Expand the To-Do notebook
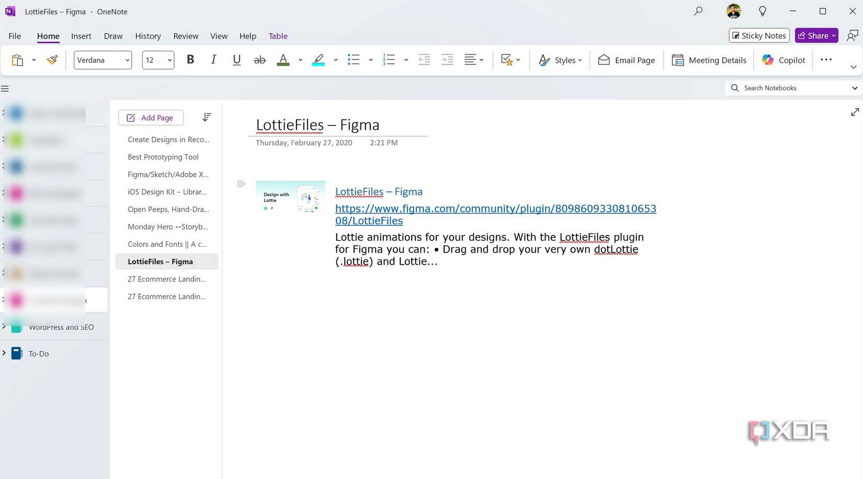Image resolution: width=863 pixels, height=479 pixels. [x=4, y=353]
